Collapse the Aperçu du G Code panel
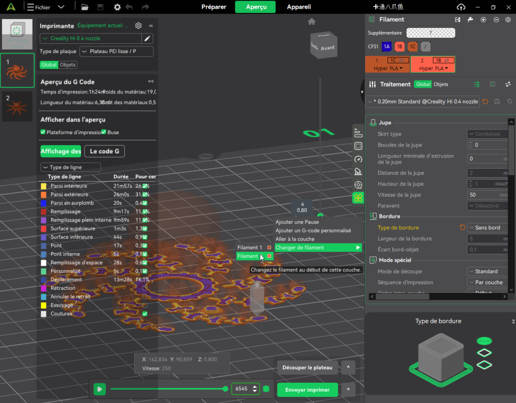This screenshot has height=403, width=516. coord(151,81)
